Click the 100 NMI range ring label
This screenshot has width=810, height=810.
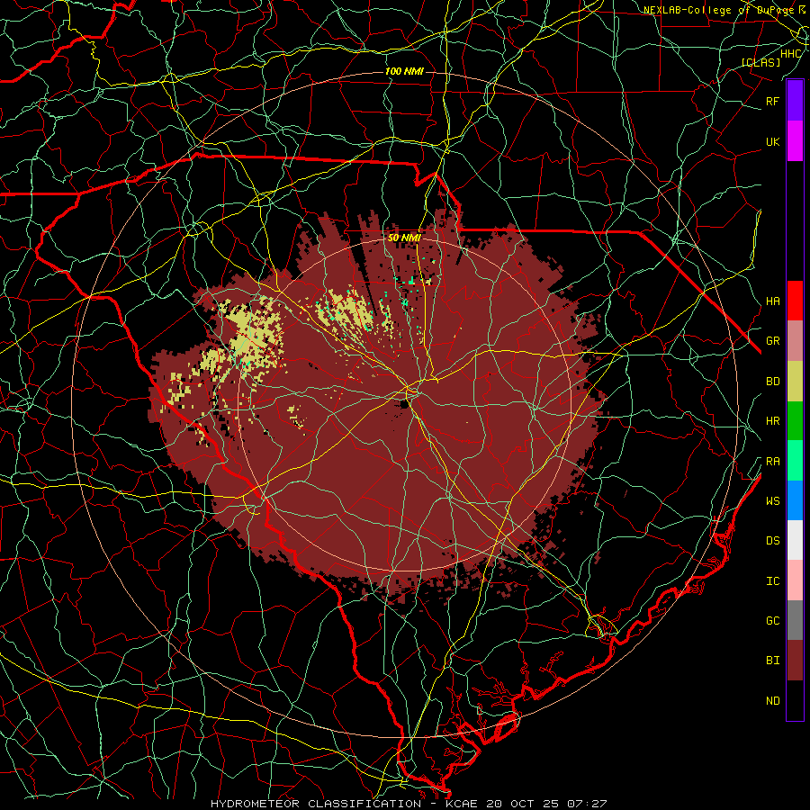coord(404,71)
